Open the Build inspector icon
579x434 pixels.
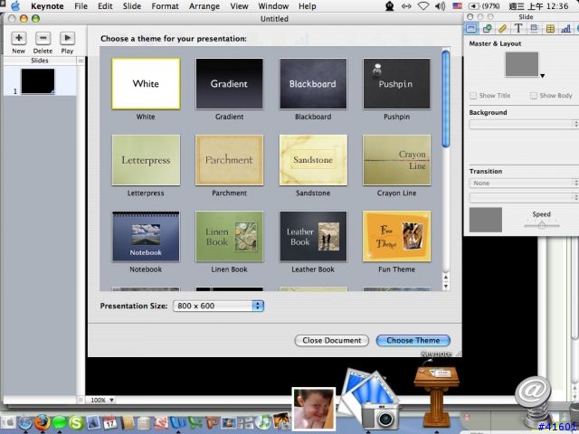coord(534,28)
